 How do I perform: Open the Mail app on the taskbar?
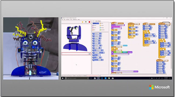point(113,78)
